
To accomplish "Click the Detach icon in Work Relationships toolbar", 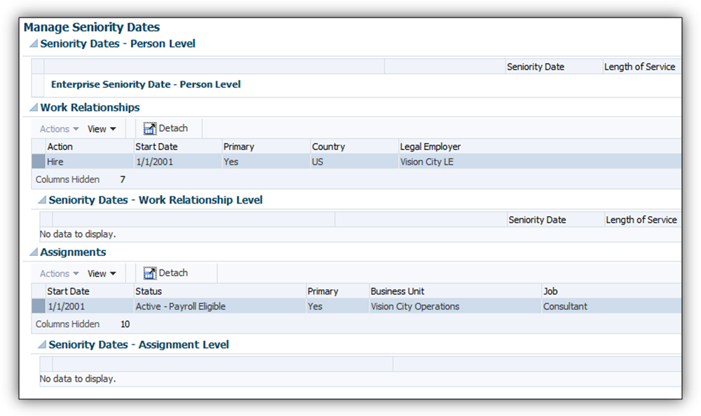I will (150, 128).
